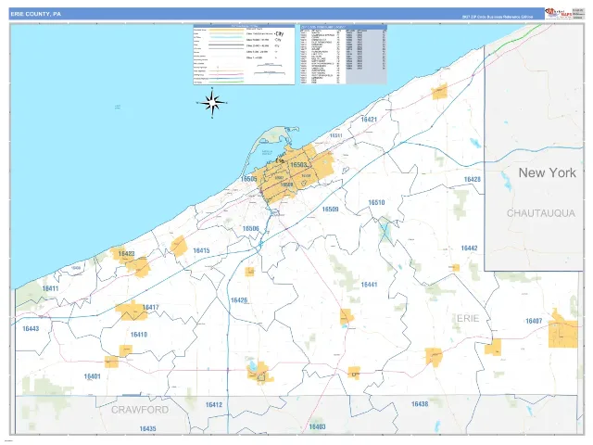593x445 pixels.
Task: Select ZIP code label 16410
Action: click(139, 335)
